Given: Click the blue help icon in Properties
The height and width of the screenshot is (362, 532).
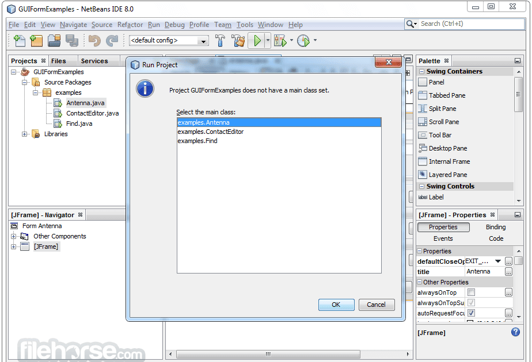Looking at the screenshot, I should point(515,332).
